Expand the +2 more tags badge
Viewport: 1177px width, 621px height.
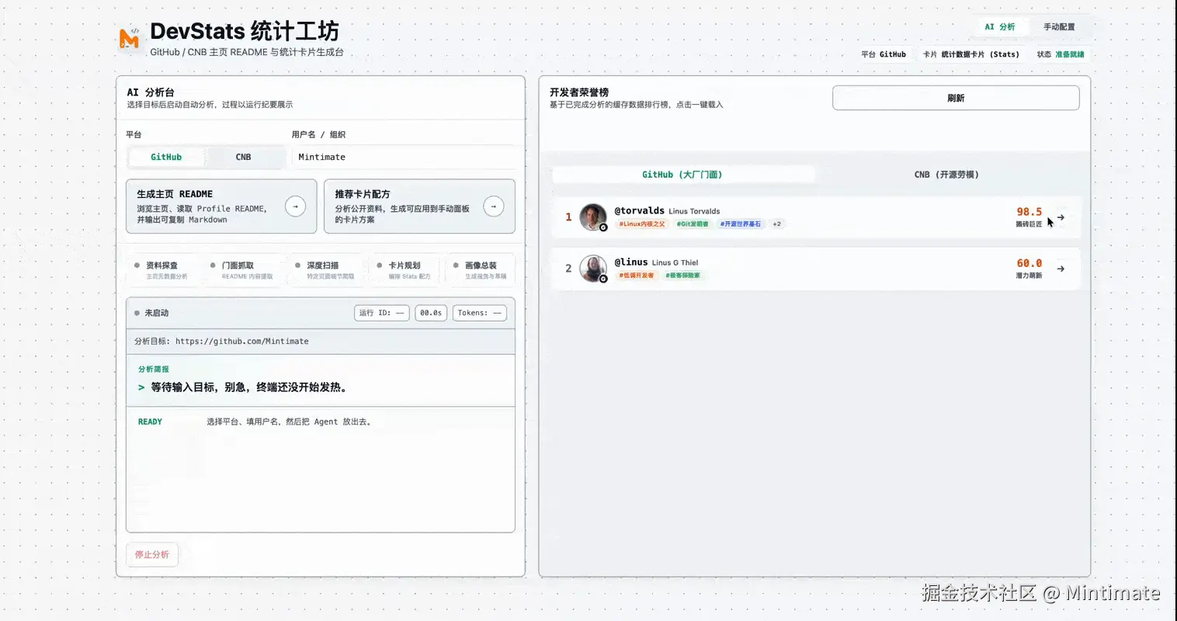777,224
